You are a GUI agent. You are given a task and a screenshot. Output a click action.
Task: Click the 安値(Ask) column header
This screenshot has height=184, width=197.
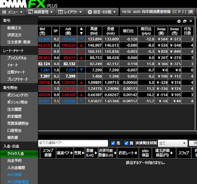pyautogui.click(x=111, y=31)
